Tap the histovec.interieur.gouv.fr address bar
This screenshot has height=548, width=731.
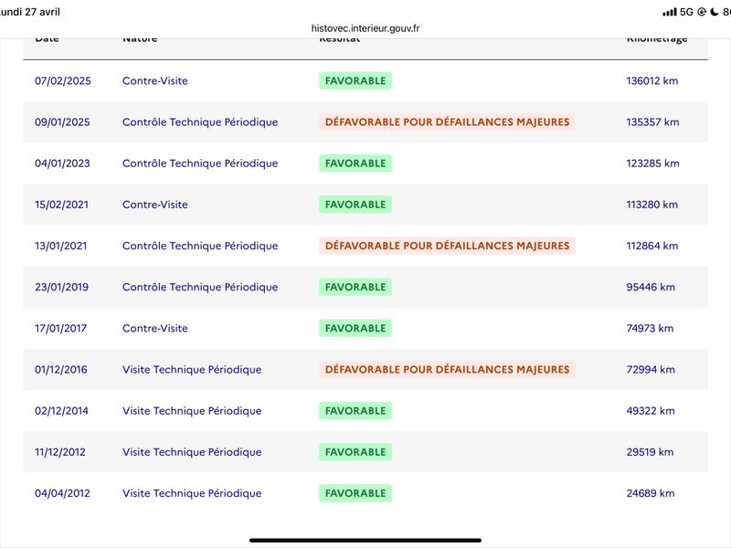[x=365, y=28]
